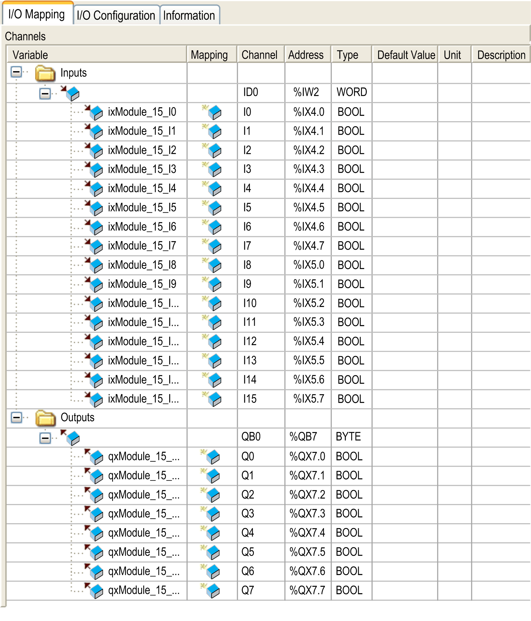
Task: Click the Description cell for Q3
Action: click(501, 514)
